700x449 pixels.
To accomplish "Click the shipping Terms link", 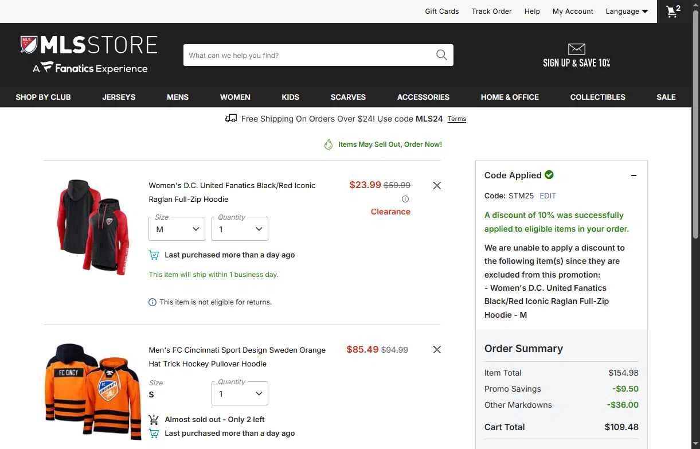I will coord(457,119).
